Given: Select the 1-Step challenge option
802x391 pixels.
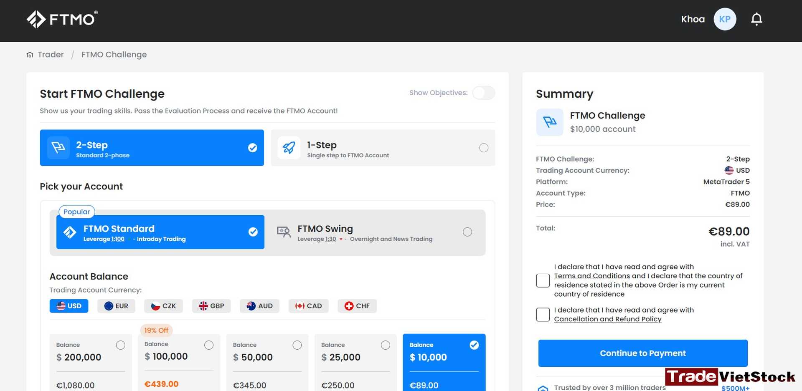Looking at the screenshot, I should click(x=383, y=148).
